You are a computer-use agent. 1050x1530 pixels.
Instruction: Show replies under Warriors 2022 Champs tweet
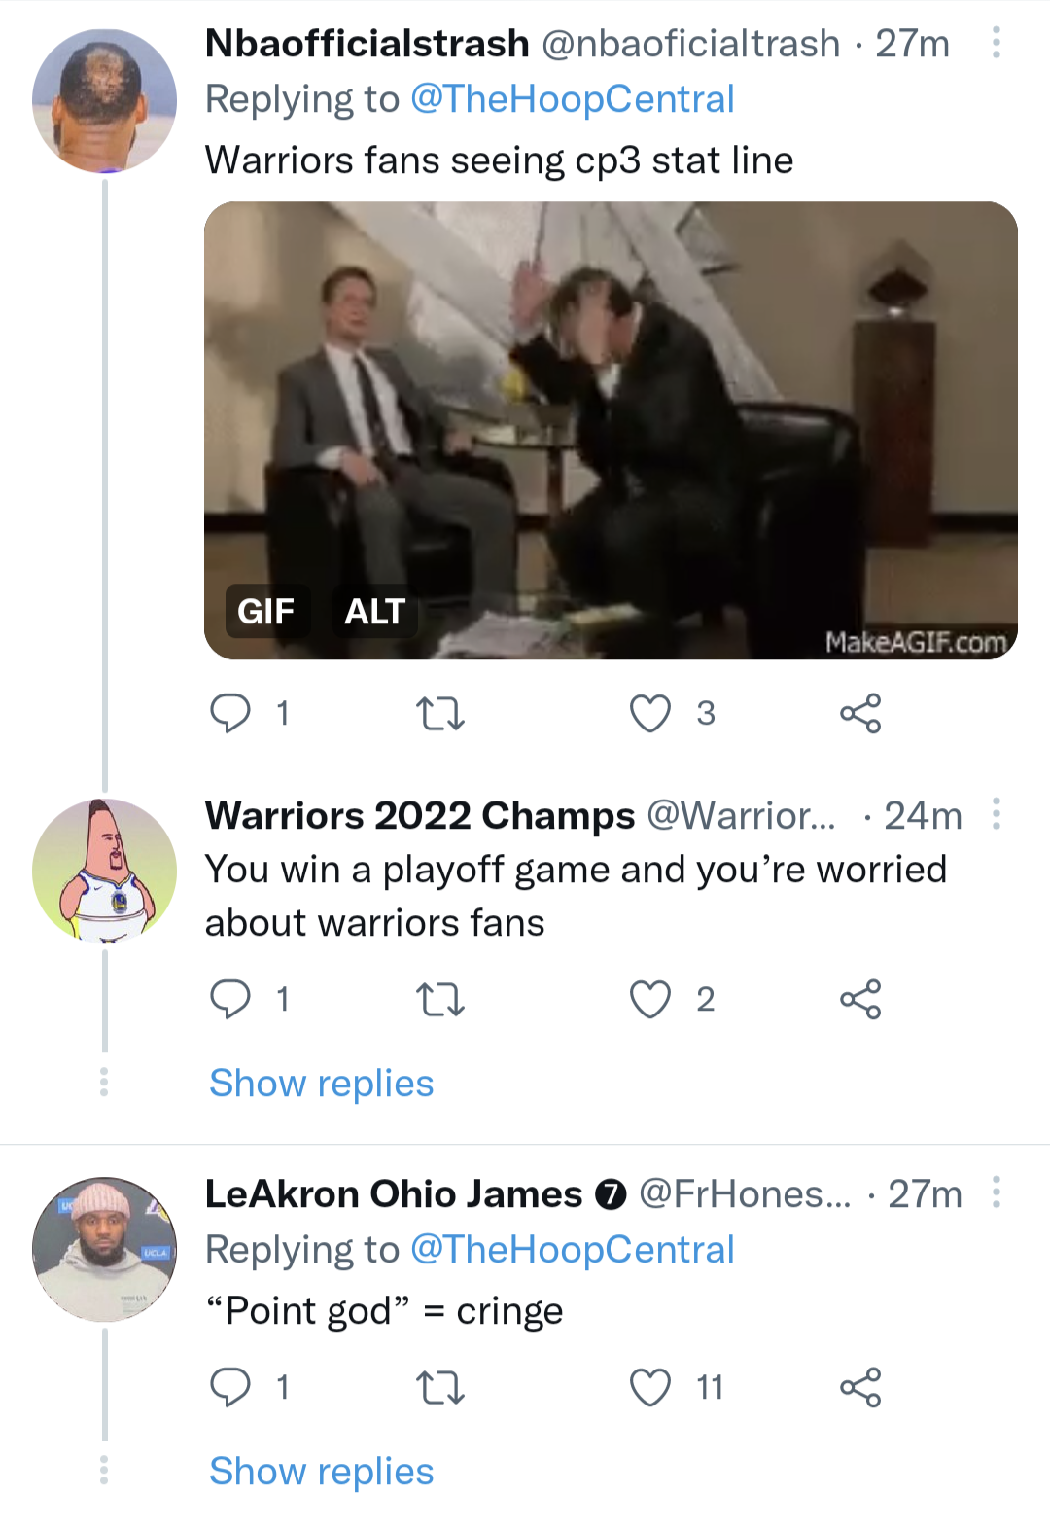(321, 1084)
